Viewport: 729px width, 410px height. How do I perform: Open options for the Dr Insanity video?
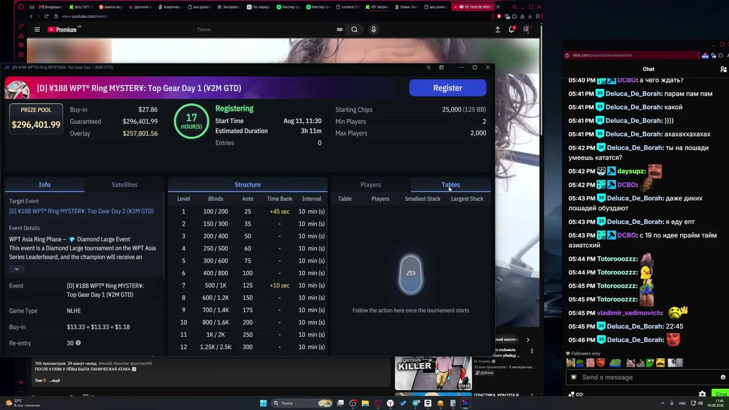click(x=532, y=351)
